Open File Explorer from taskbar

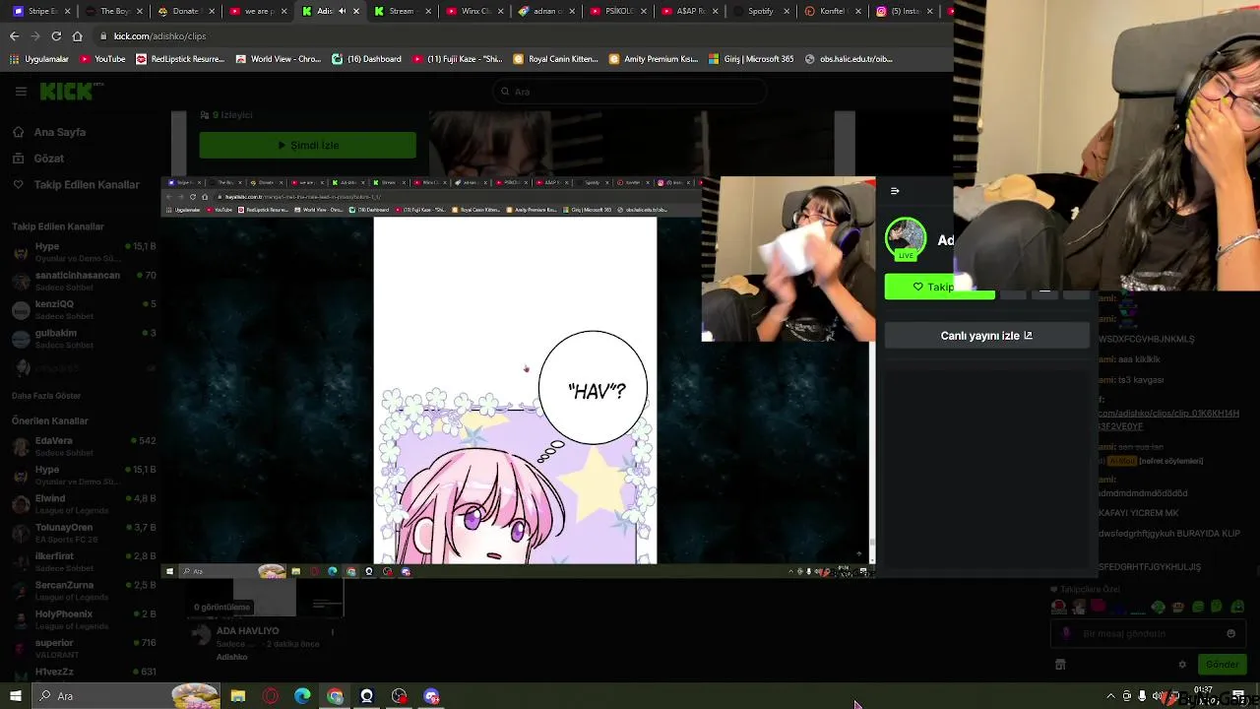[x=238, y=696]
